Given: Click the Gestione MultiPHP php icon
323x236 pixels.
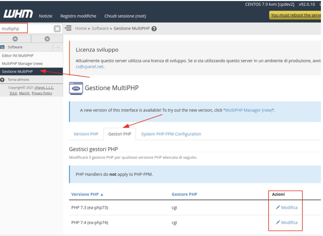Looking at the screenshot, I should click(76, 88).
